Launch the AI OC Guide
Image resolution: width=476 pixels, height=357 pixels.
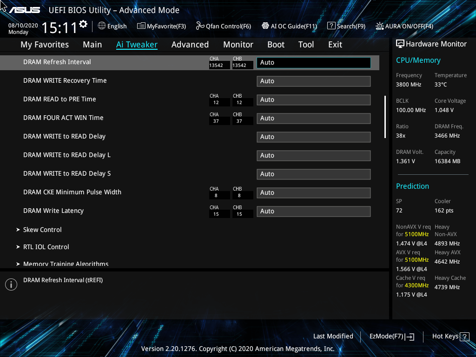(289, 26)
